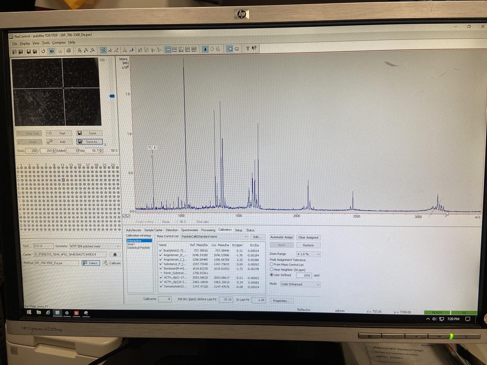Adjust the blue laser power slider handle
The image size is (487, 365).
tap(112, 96)
